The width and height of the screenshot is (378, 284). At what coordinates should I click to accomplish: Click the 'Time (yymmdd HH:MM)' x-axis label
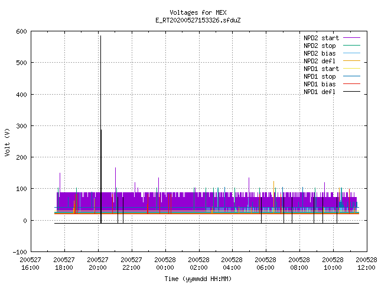[198, 279]
